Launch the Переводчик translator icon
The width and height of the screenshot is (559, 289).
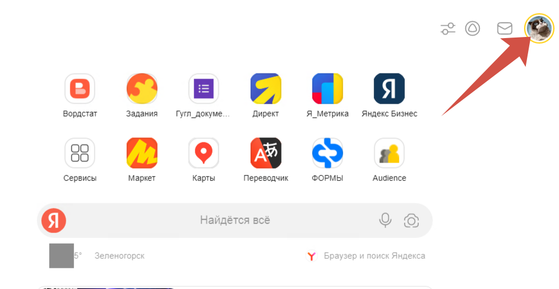(266, 153)
